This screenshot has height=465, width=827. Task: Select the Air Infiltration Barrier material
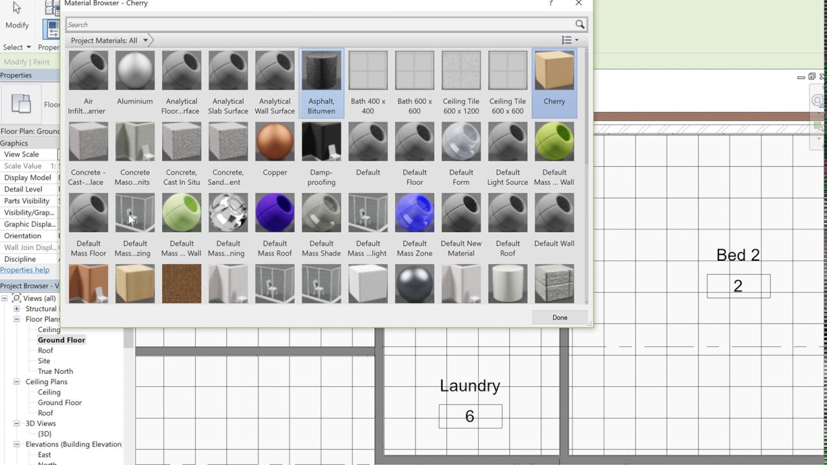coord(89,83)
